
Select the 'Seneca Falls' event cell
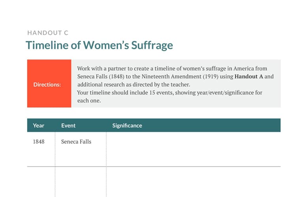point(76,141)
